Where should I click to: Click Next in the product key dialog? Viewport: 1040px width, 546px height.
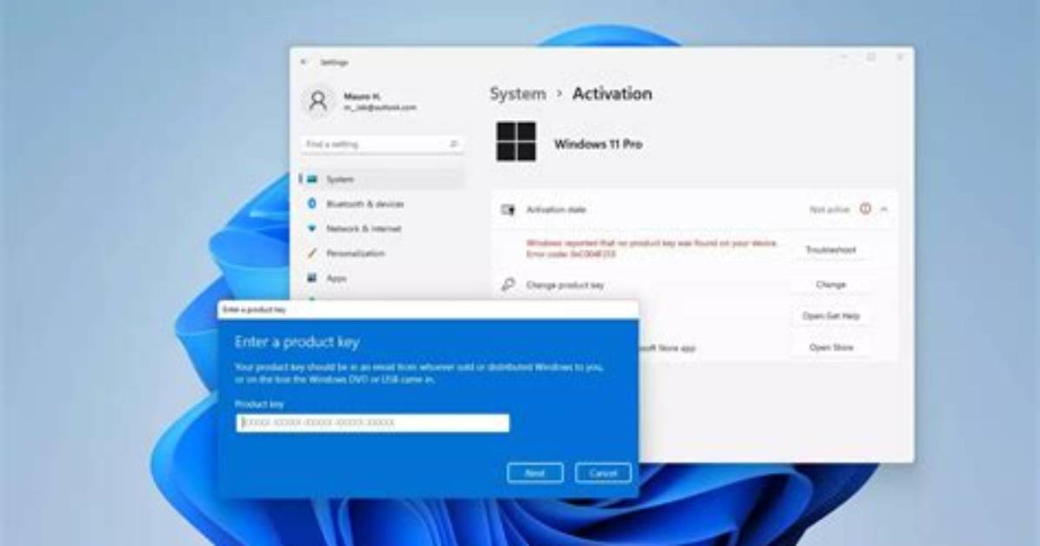pos(535,473)
